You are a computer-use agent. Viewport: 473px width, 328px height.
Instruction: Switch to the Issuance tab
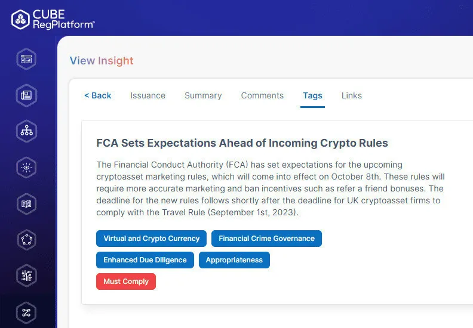click(x=148, y=95)
